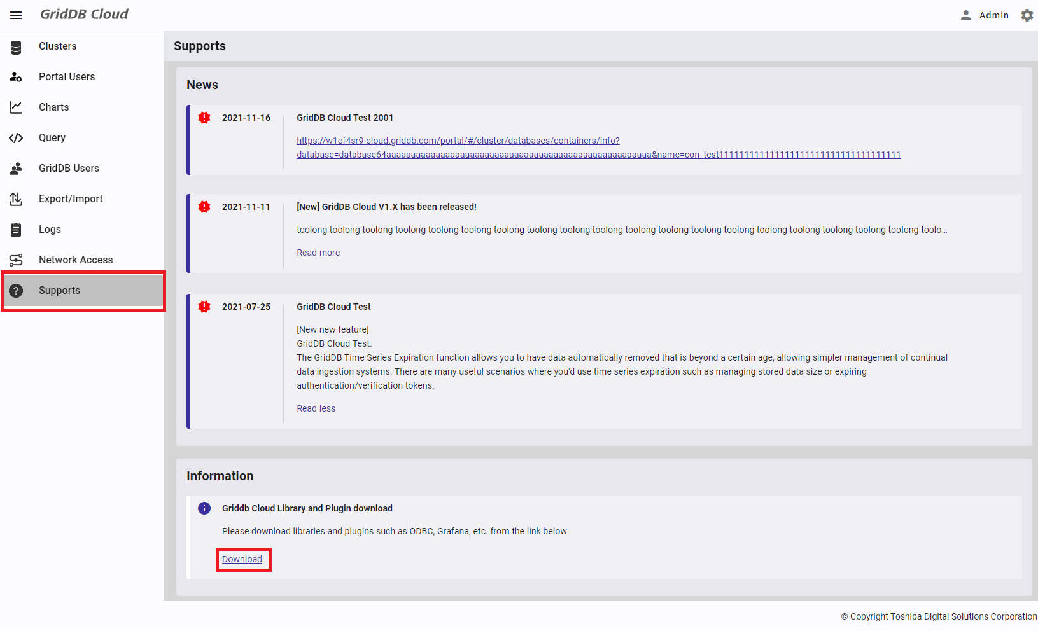Click '[New] GridDB Cloud V1.X has been released!' headline
Screen dimensions: 1038x631
click(x=386, y=207)
